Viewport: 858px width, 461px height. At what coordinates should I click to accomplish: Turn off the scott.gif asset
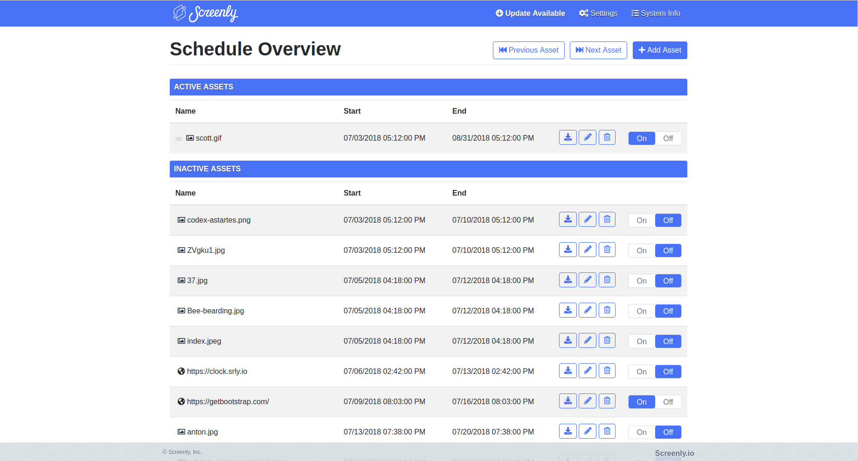668,138
